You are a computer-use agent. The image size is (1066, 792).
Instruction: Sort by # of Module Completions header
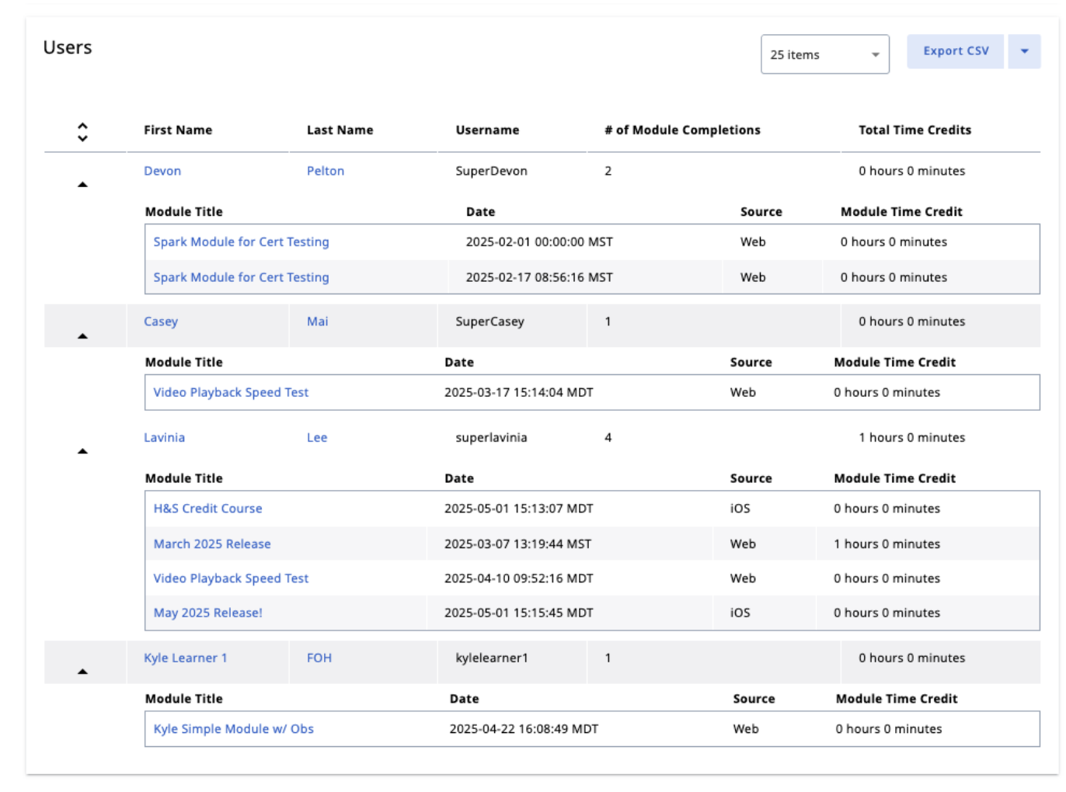pyautogui.click(x=683, y=130)
